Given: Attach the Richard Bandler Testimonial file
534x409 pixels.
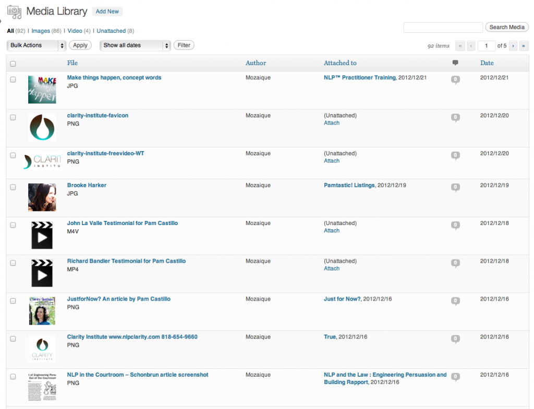Looking at the screenshot, I should tap(332, 268).
